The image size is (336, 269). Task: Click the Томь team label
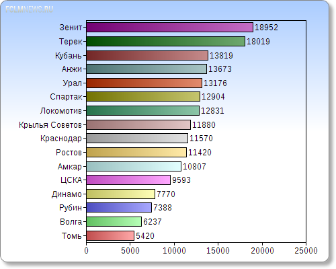(x=72, y=236)
